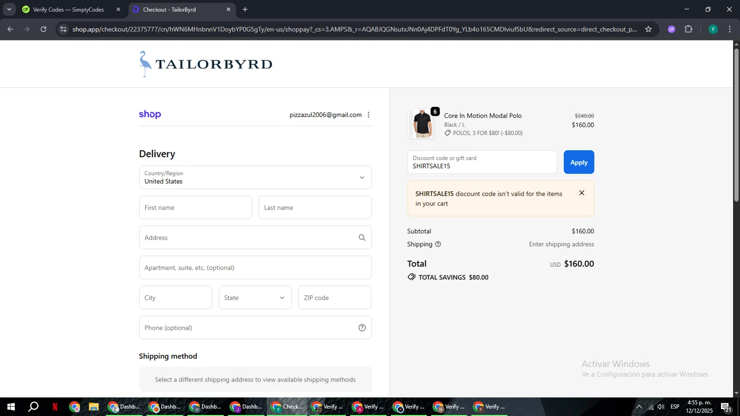740x416 pixels.
Task: Open a new browser tab
Action: (x=245, y=9)
